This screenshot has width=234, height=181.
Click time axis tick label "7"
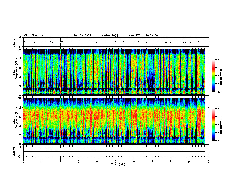[x=152, y=161]
